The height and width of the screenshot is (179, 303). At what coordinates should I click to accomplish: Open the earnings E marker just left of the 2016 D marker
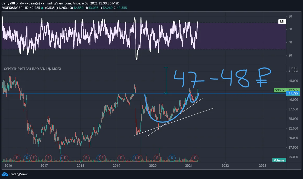click(x=17, y=158)
